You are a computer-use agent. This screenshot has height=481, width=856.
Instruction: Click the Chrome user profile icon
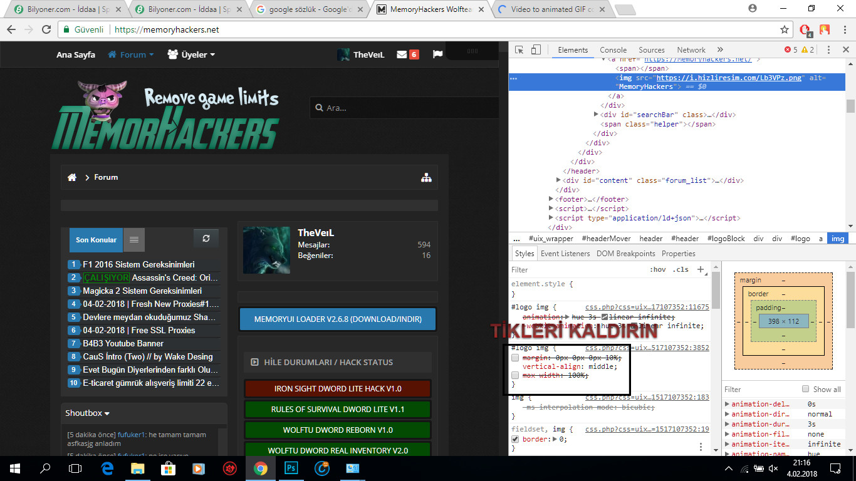[x=753, y=8]
